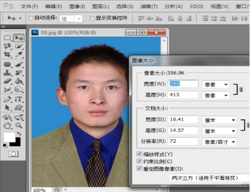Viewport: 250px width, 192px height.
Task: Collapse the toolbox panel double arrow
Action: coord(3,26)
